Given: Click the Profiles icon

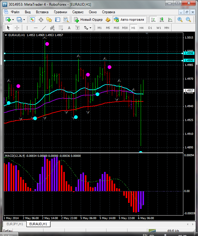Looking at the screenshot, I should pos(19,20).
